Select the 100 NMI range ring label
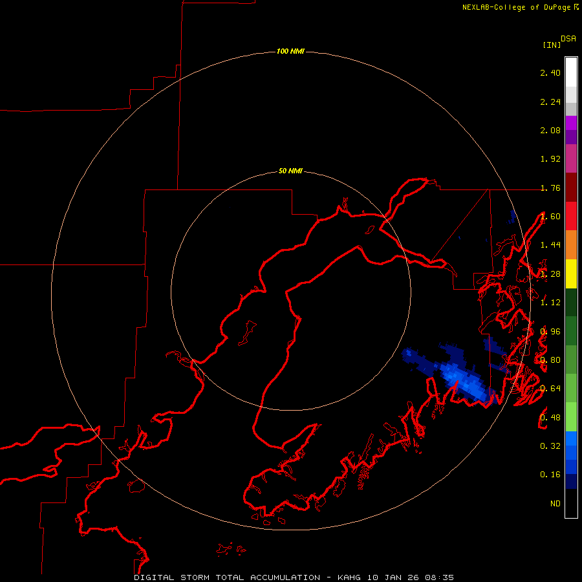582x582 pixels. point(290,51)
